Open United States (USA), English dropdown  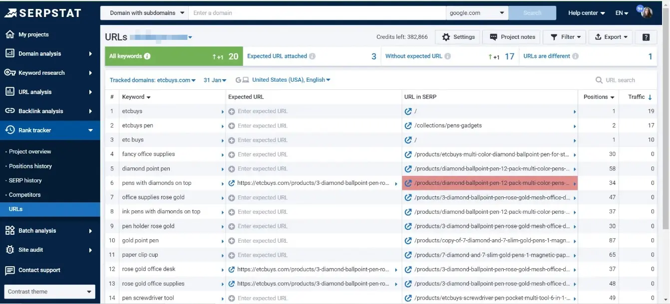coord(291,80)
